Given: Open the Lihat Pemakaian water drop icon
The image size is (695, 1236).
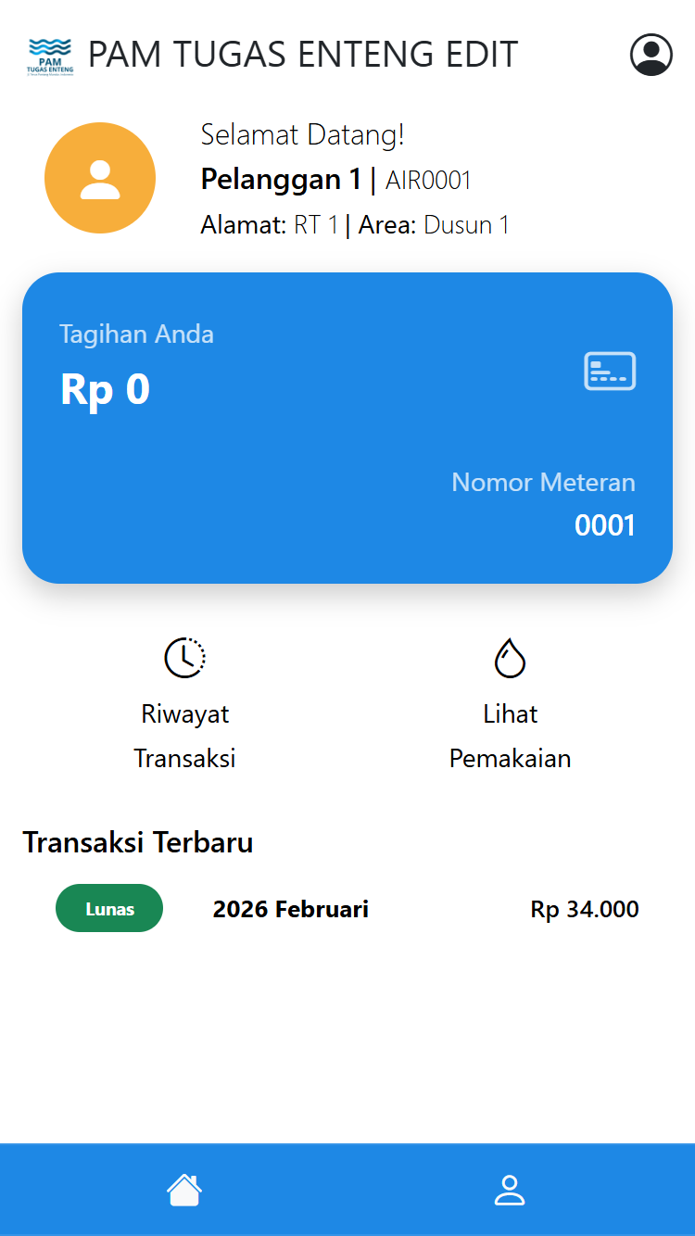Looking at the screenshot, I should coord(510,658).
